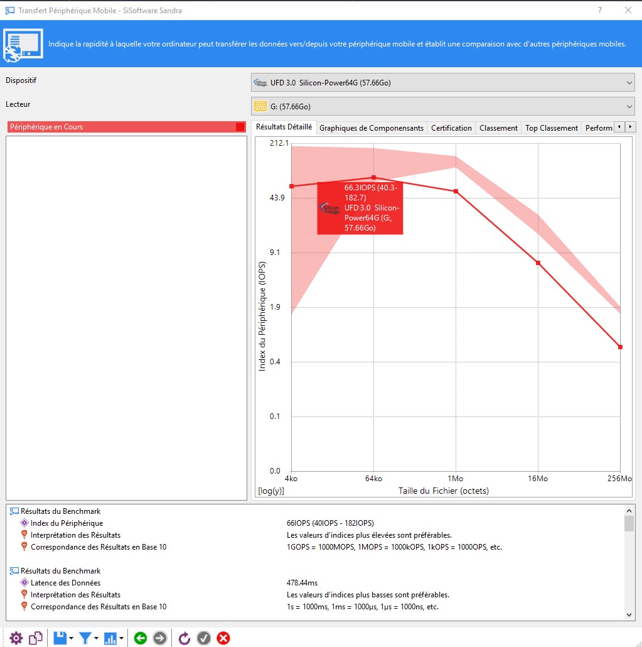
Task: Click the gray checkmark OK icon
Action: point(204,638)
